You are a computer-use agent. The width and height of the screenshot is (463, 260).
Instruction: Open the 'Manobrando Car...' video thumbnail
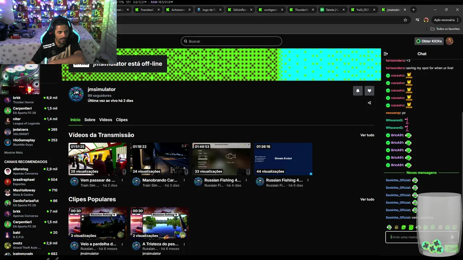[160, 159]
